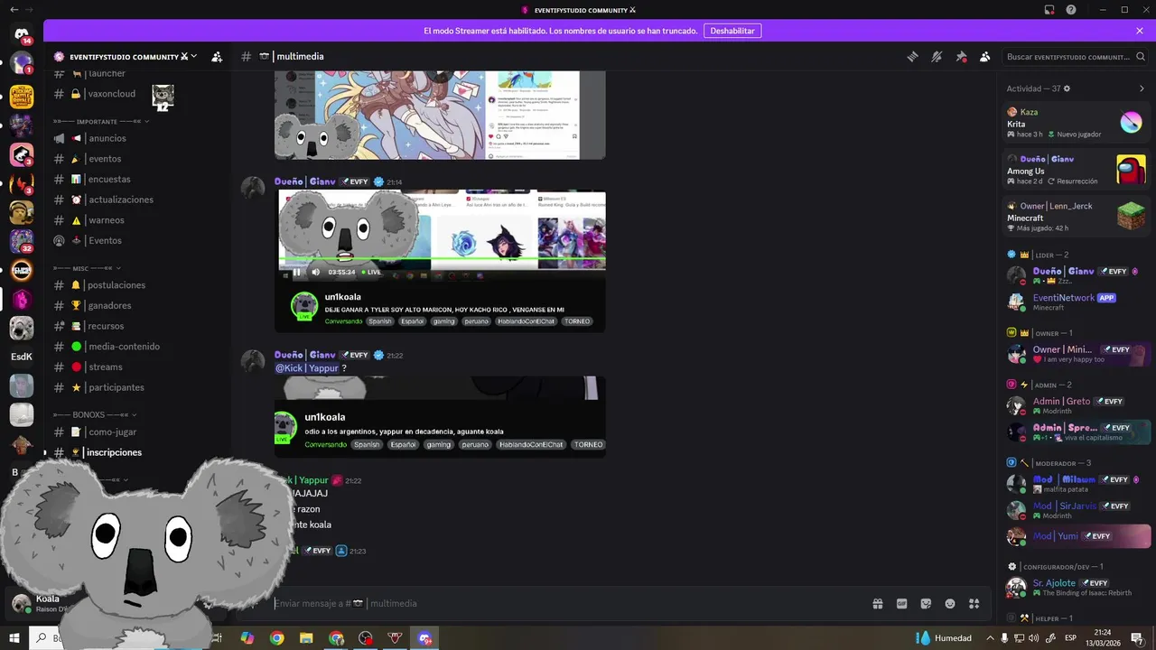Viewport: 1156px width, 650px height.
Task: Open Chrome from Windows taskbar
Action: [x=277, y=638]
